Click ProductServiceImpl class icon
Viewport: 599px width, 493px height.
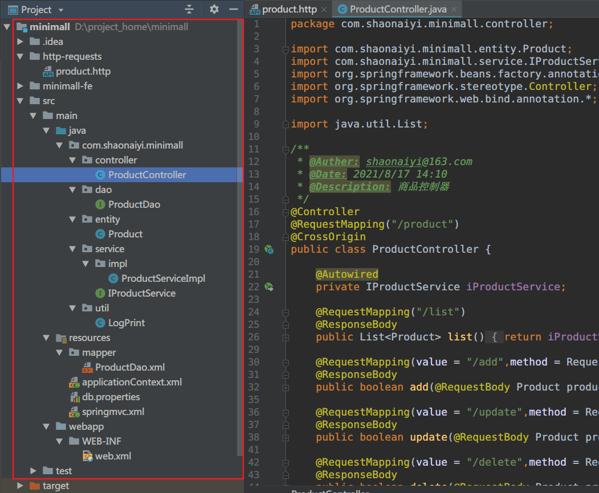click(x=113, y=278)
